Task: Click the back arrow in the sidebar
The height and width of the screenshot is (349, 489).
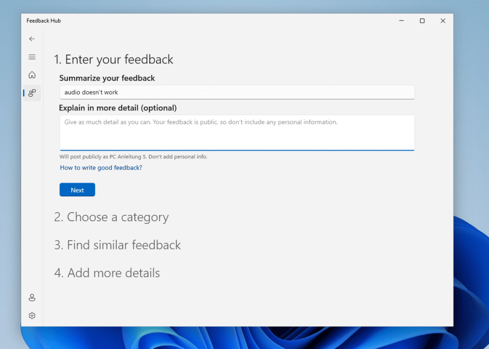Action: coord(32,39)
